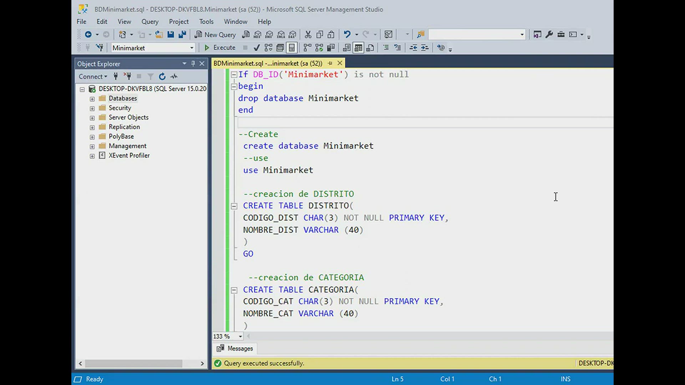The height and width of the screenshot is (385, 685).
Task: Click the Activity Monitor icon
Action: pyautogui.click(x=389, y=35)
